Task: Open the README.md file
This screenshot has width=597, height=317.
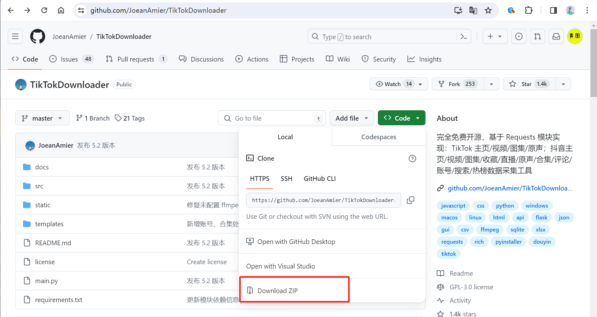Action: (53, 243)
